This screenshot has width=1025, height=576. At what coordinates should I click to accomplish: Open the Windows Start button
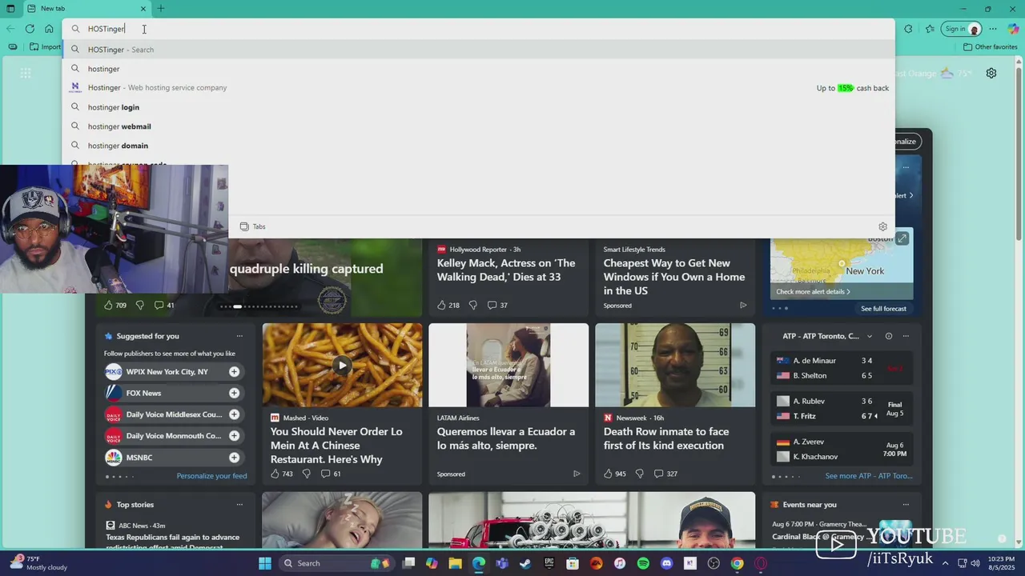pos(265,563)
